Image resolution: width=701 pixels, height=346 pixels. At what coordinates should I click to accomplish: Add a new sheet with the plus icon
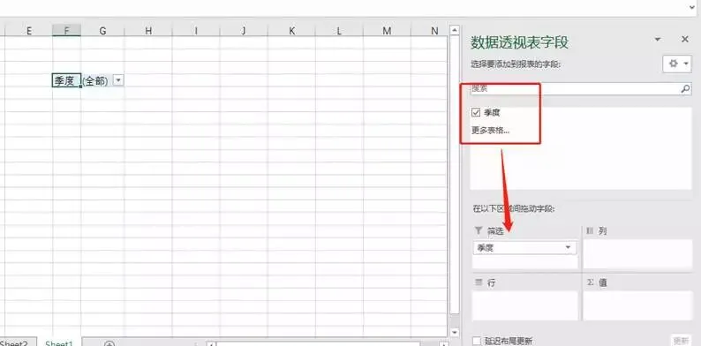tap(109, 343)
